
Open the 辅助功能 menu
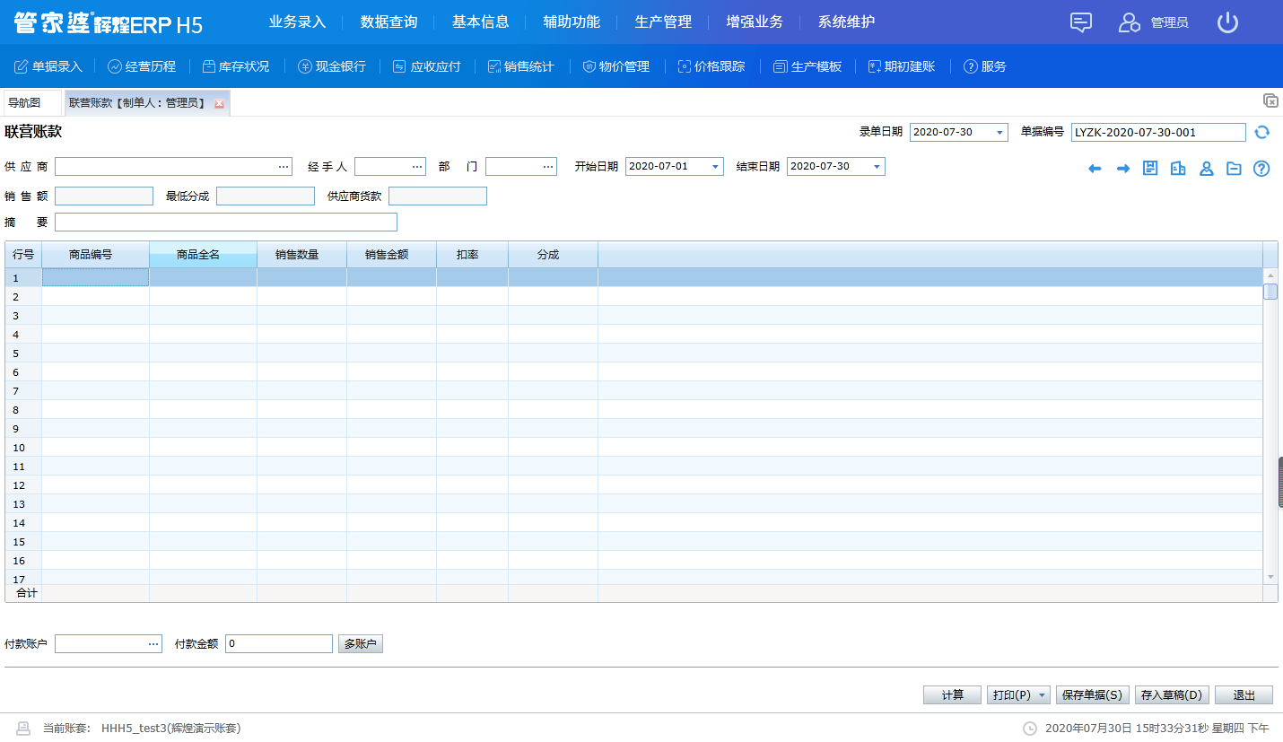pyautogui.click(x=572, y=22)
